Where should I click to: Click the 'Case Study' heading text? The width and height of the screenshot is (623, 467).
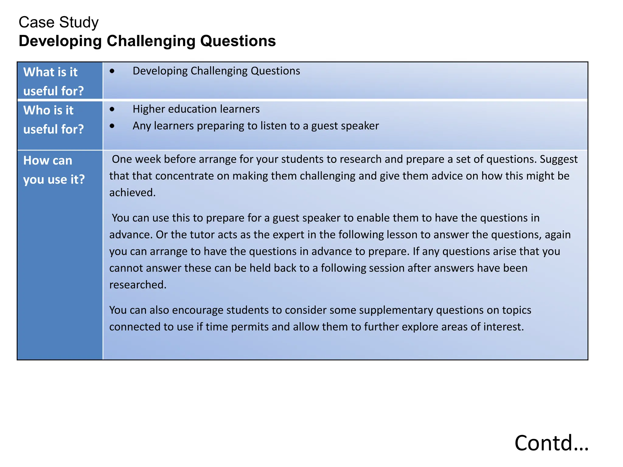(58, 22)
